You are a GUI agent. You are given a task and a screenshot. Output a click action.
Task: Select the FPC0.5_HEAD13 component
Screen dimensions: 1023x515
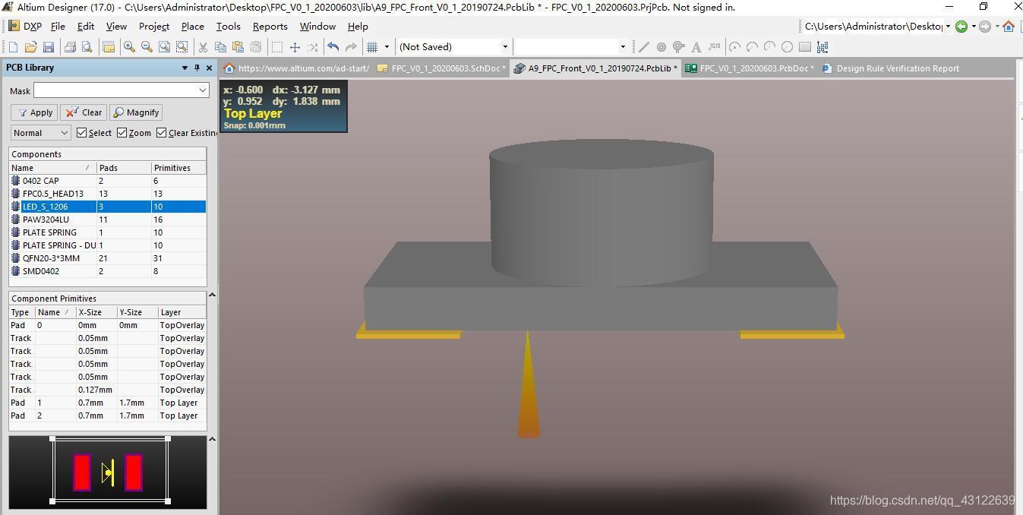108,194
